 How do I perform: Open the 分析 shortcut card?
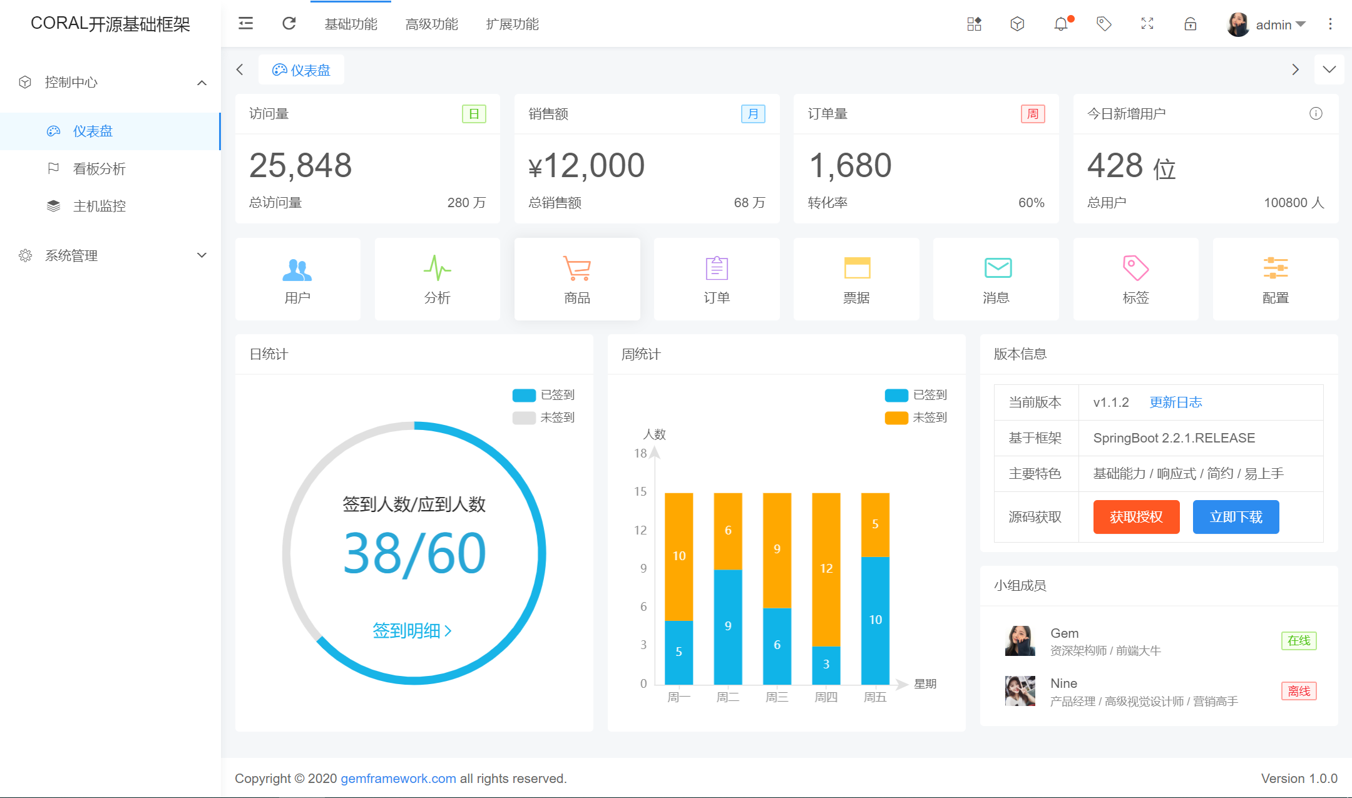tap(437, 279)
